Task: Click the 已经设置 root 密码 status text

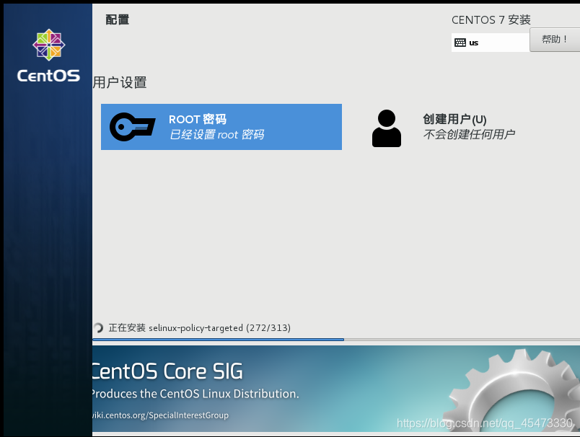Action: [x=216, y=135]
